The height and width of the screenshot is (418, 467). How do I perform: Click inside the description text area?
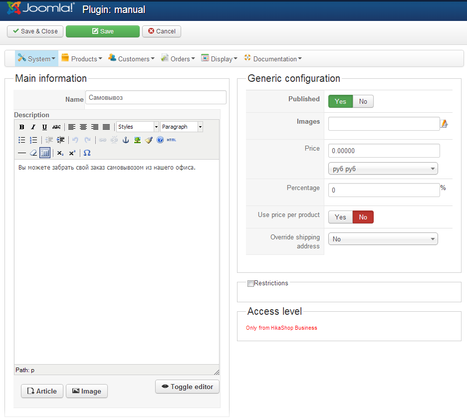tap(117, 262)
